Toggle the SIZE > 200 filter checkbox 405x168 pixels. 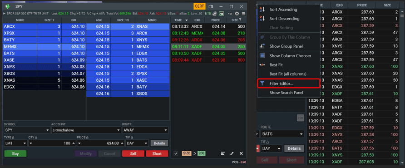pos(176,153)
